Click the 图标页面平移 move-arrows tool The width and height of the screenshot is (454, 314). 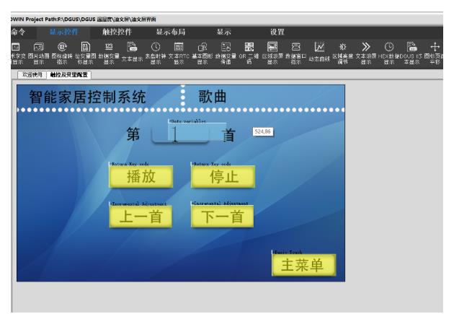pyautogui.click(x=435, y=53)
